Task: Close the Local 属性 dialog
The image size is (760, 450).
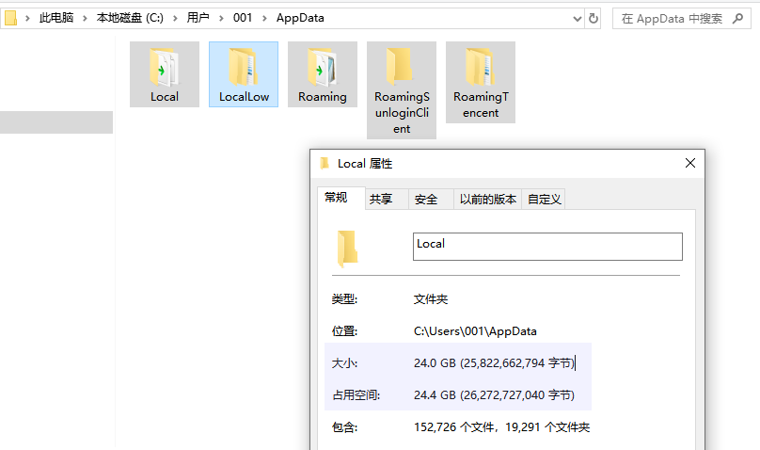Action: click(x=690, y=163)
